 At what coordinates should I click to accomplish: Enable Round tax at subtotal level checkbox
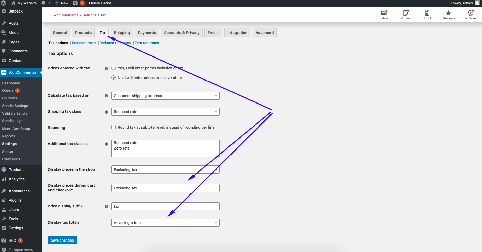(x=114, y=128)
